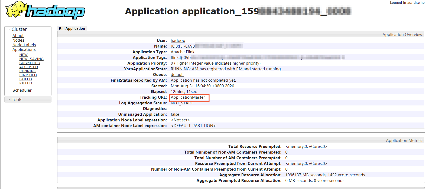Image resolution: width=429 pixels, height=189 pixels.
Task: Open the Applications link
Action: (x=24, y=49)
